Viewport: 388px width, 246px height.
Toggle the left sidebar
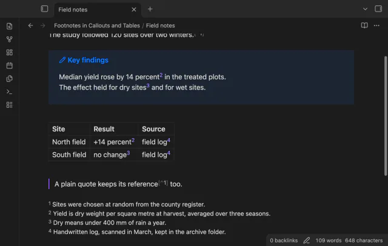click(x=44, y=9)
